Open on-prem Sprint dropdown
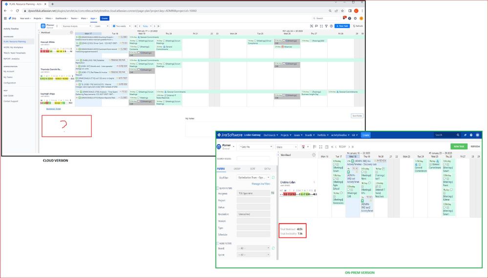 click(254, 255)
